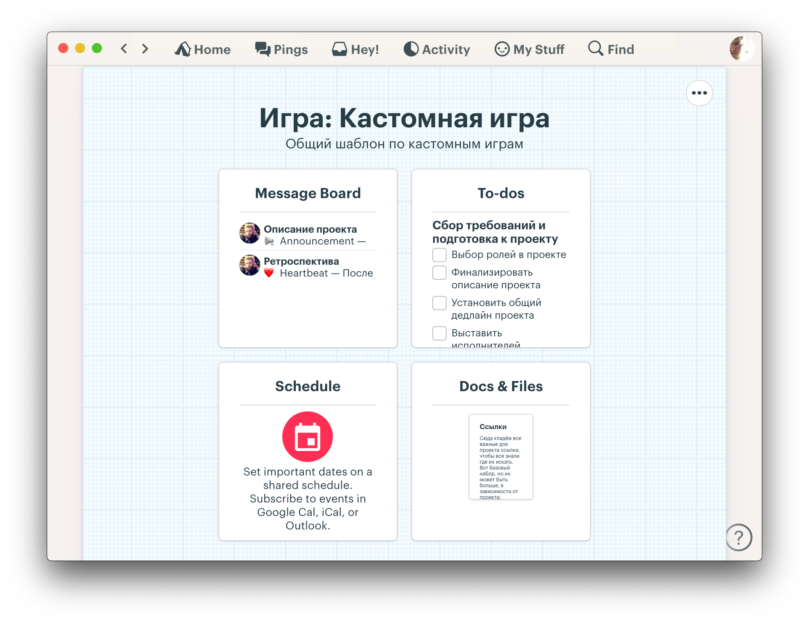809x623 pixels.
Task: Open My Stuff smiley icon
Action: pyautogui.click(x=502, y=49)
